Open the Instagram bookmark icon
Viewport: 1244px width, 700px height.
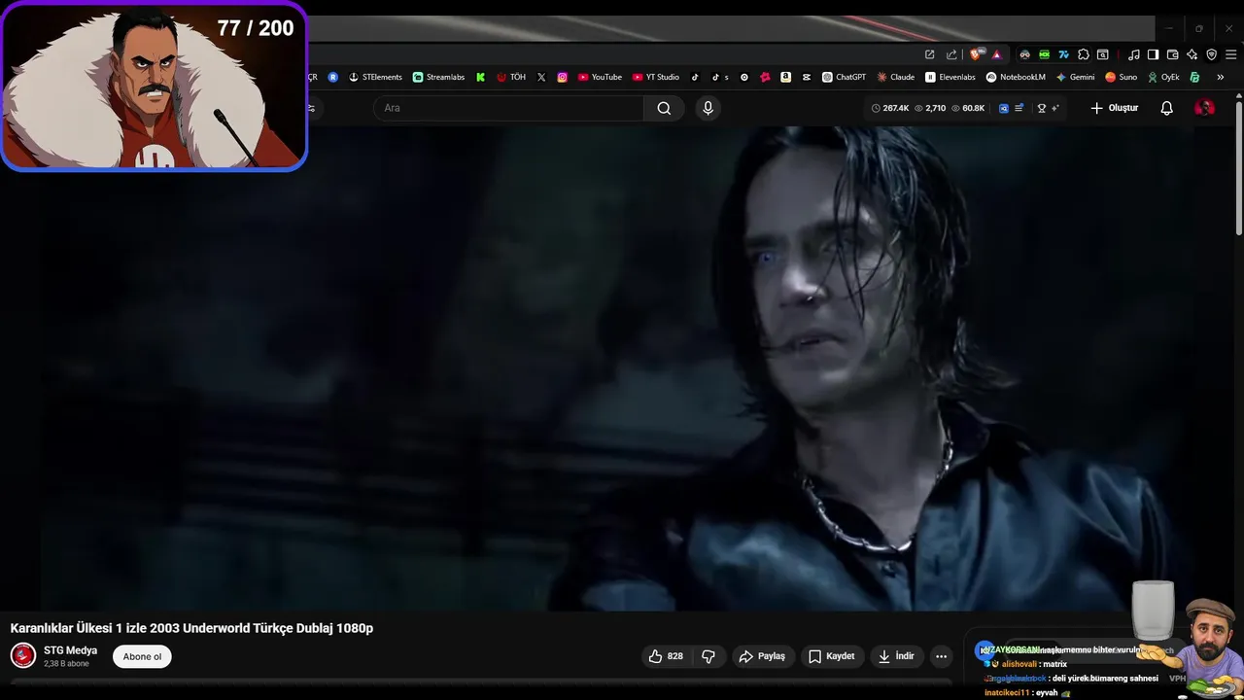coord(562,77)
